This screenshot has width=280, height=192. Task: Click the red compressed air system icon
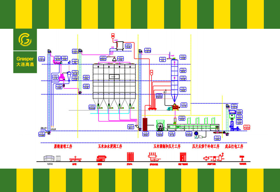(x=214, y=157)
